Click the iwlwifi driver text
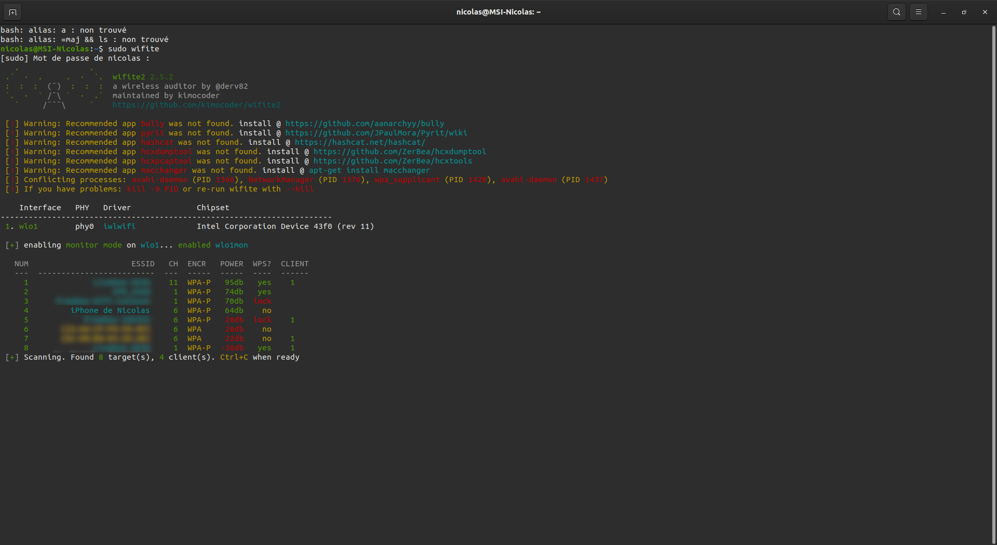 click(119, 226)
